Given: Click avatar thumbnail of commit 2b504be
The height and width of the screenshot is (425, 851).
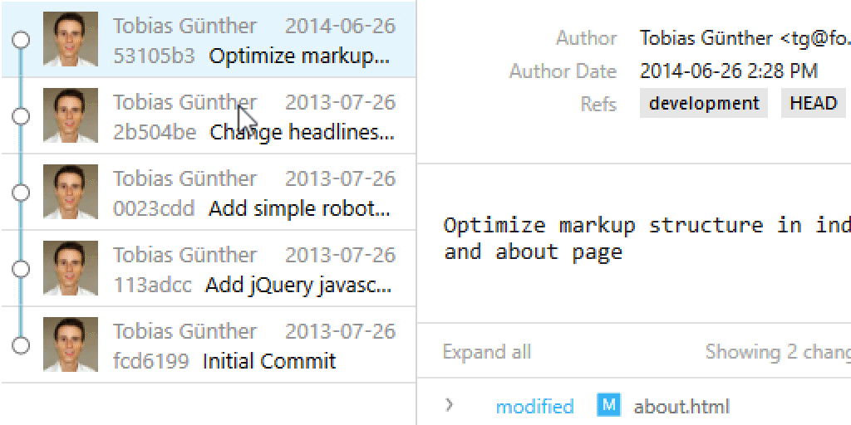Looking at the screenshot, I should pos(71,115).
